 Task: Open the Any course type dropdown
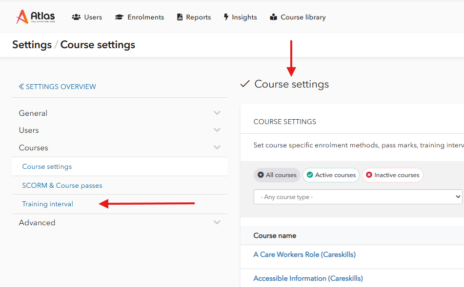(x=358, y=197)
